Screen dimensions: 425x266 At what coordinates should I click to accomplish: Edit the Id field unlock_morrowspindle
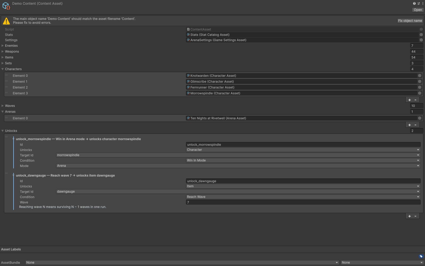tap(303, 145)
